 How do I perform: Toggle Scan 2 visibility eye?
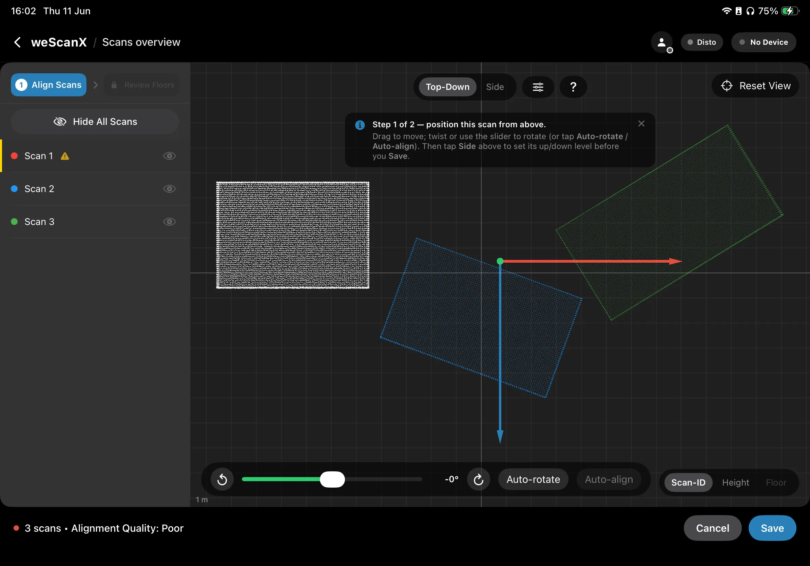[169, 189]
